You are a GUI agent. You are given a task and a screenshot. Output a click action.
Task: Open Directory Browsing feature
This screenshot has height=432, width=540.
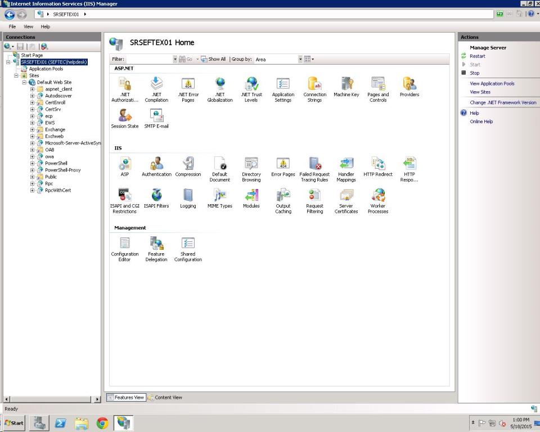(251, 169)
